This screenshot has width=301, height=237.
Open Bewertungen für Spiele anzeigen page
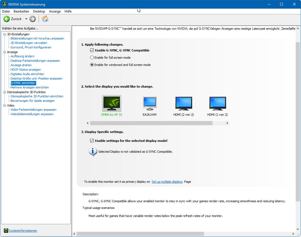tap(33, 100)
